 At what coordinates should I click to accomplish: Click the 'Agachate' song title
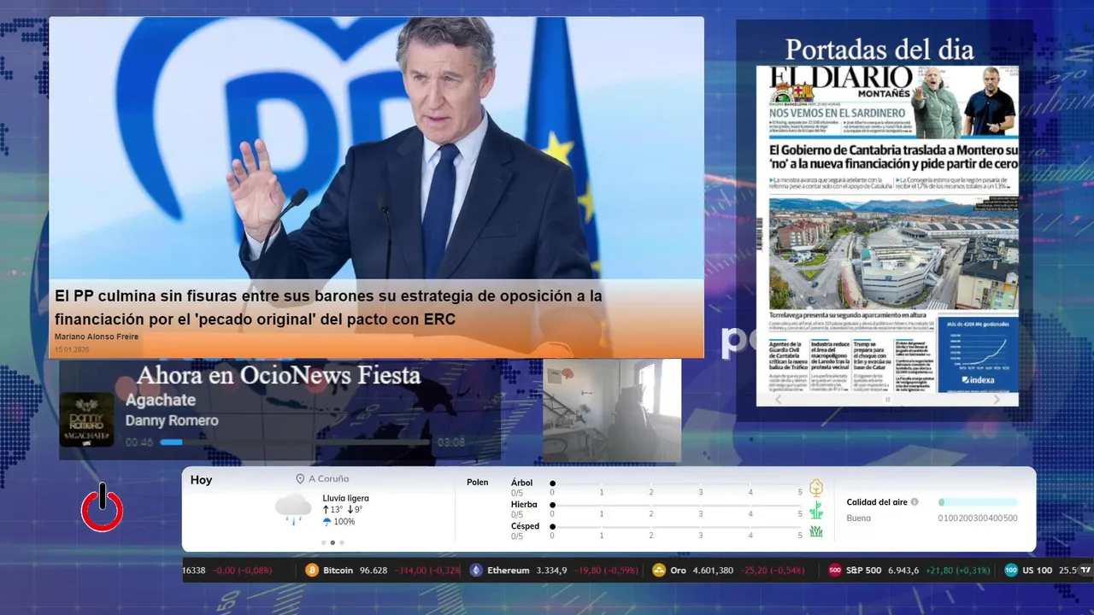(x=160, y=400)
